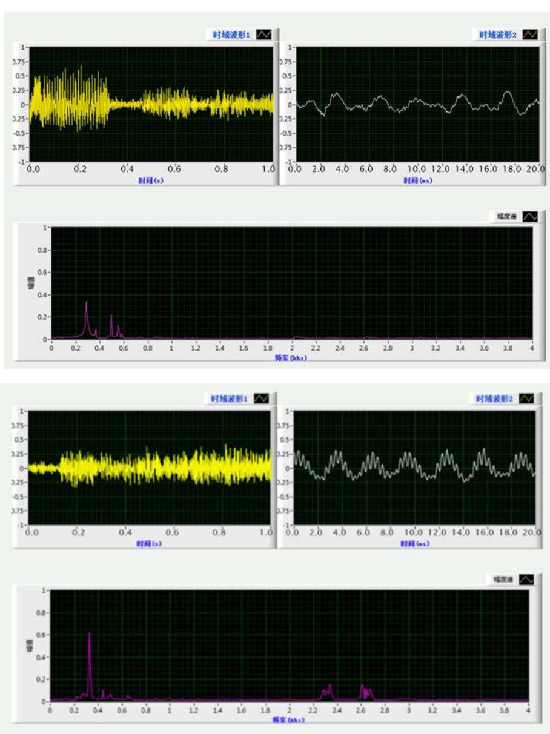The image size is (550, 734).
Task: Click the plot legend icon of upper 时域波形1
Action: pyautogui.click(x=263, y=35)
